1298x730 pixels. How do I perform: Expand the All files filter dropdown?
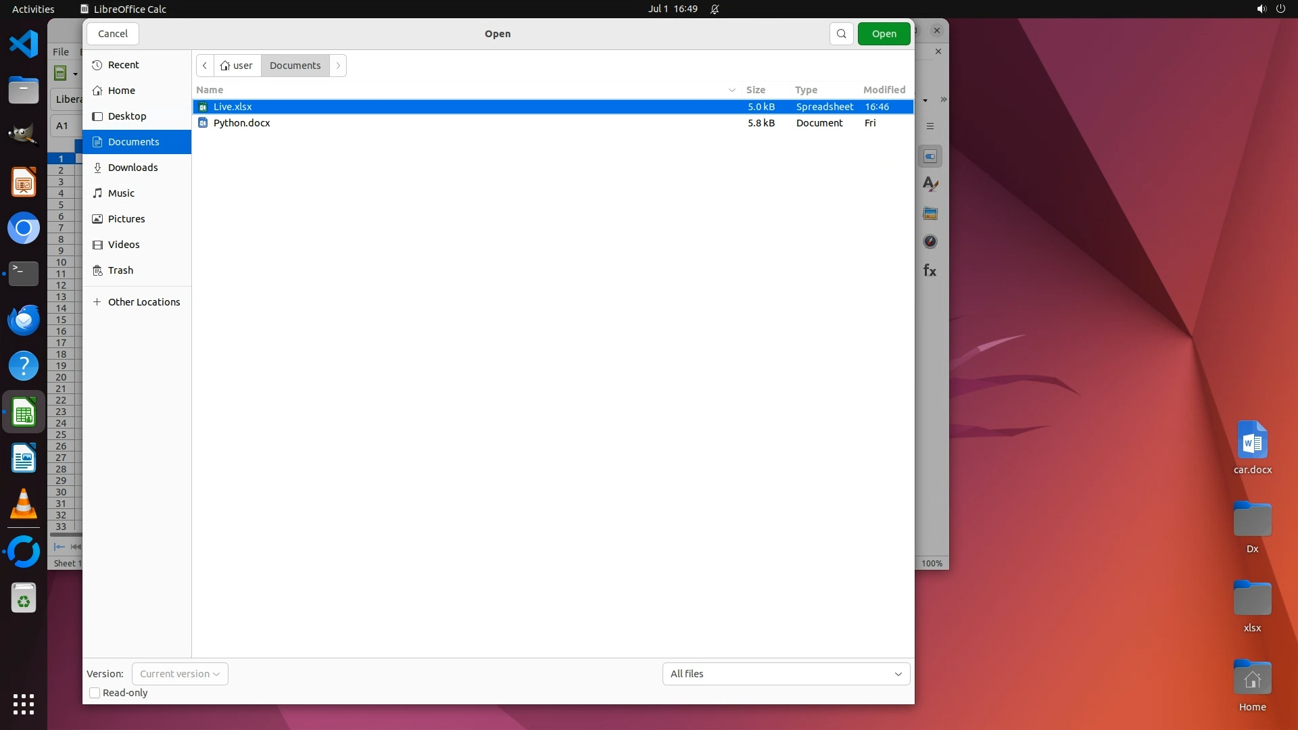(786, 674)
